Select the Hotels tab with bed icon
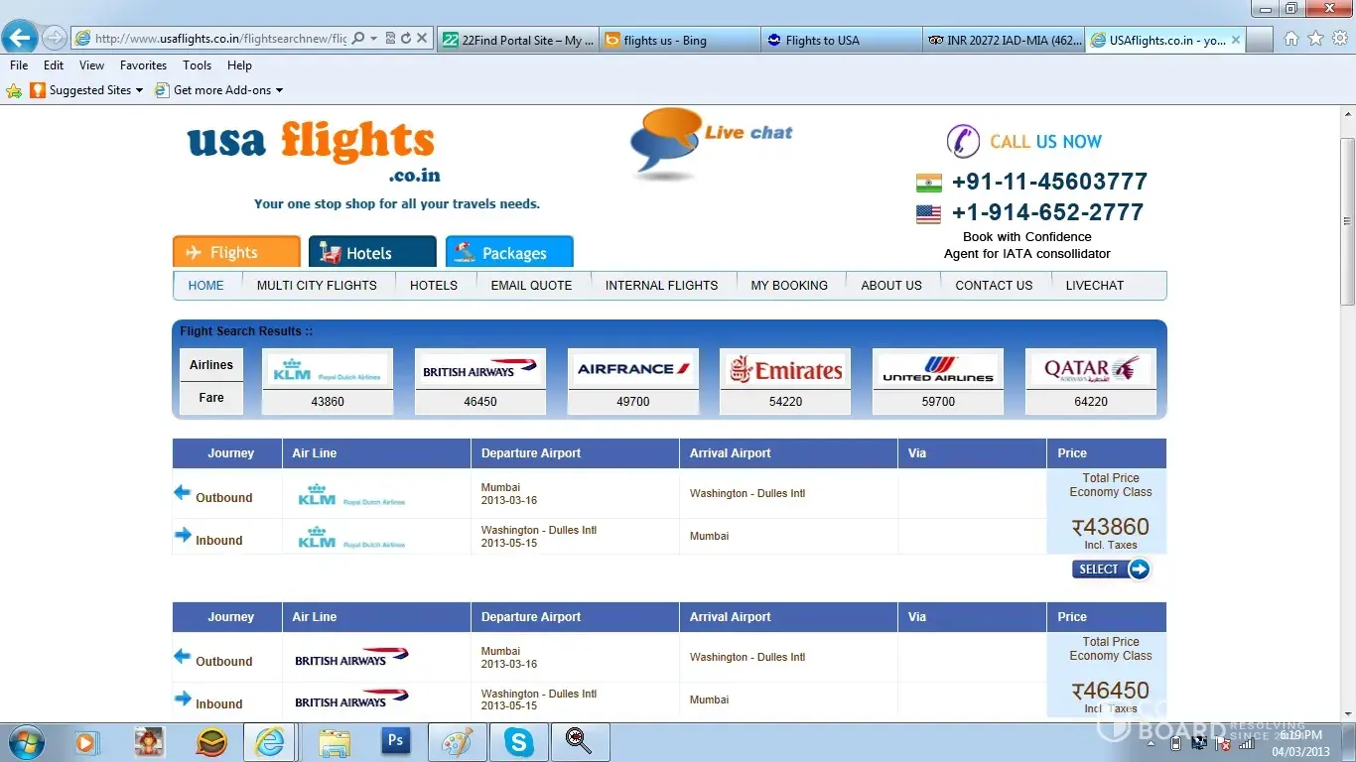 [372, 252]
